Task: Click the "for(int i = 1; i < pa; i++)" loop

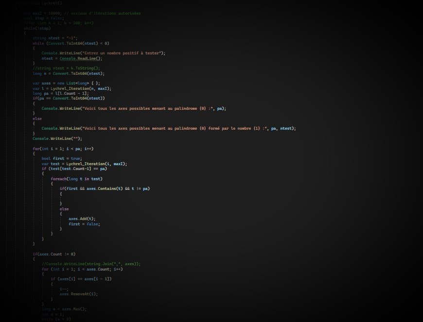Action: pos(63,149)
